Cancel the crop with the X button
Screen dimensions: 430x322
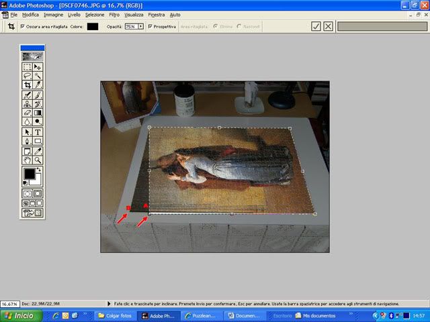pos(328,26)
